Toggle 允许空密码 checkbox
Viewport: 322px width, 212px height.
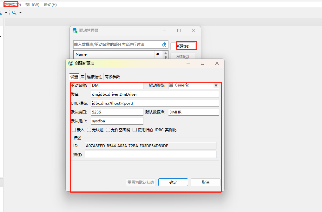point(108,130)
